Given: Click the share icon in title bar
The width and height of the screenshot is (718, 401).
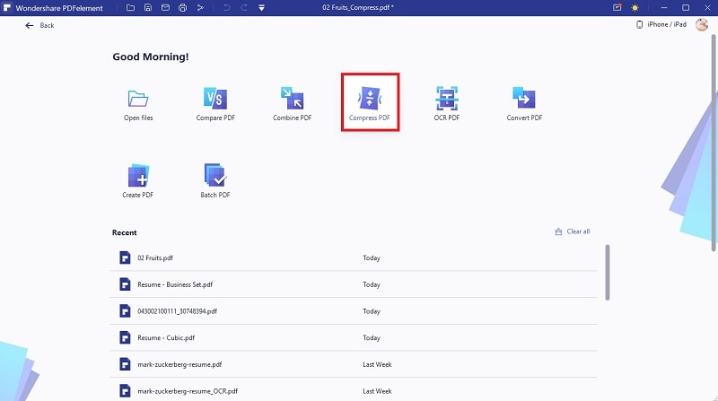Looking at the screenshot, I should (x=200, y=8).
